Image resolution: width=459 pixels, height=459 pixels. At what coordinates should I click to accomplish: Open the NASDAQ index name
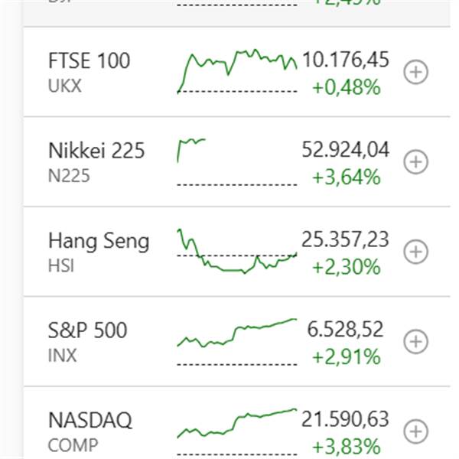[x=90, y=420]
